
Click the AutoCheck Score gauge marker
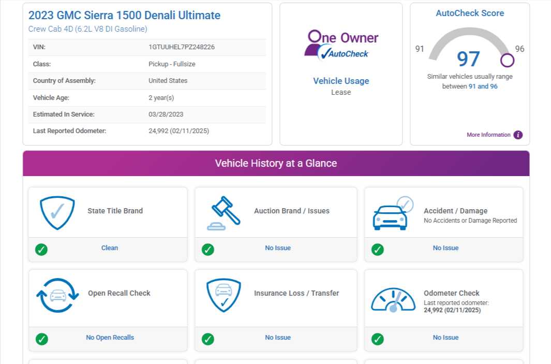tap(508, 61)
